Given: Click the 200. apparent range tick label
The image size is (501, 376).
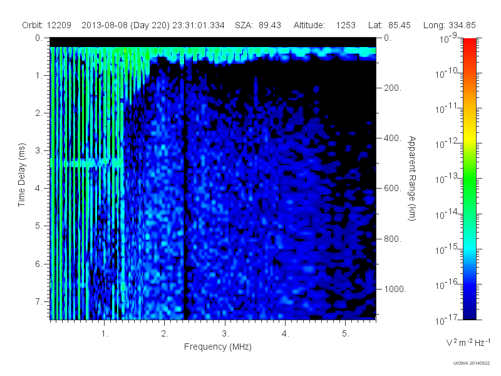Looking at the screenshot, I should click(393, 88).
